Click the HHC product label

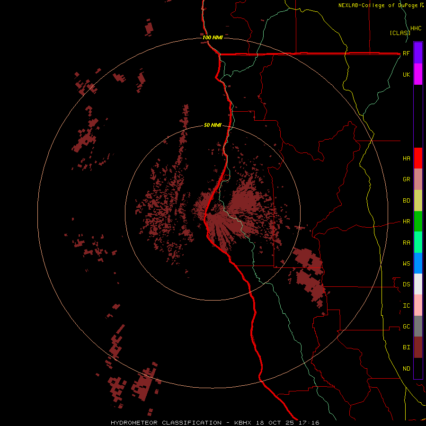pos(416,28)
